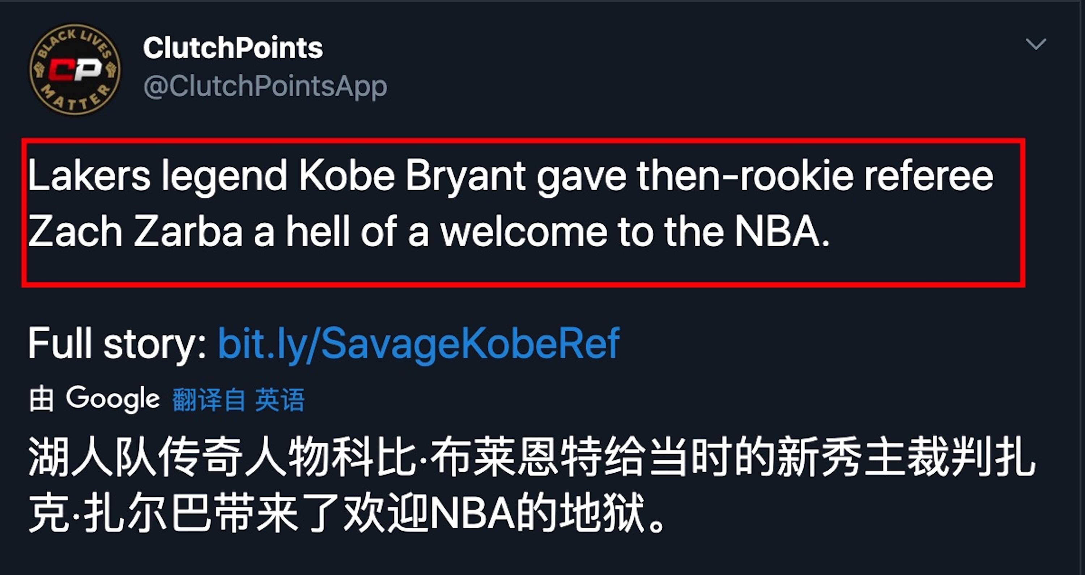Click the 由 character before Google
Image resolution: width=1085 pixels, height=575 pixels.
[41, 399]
